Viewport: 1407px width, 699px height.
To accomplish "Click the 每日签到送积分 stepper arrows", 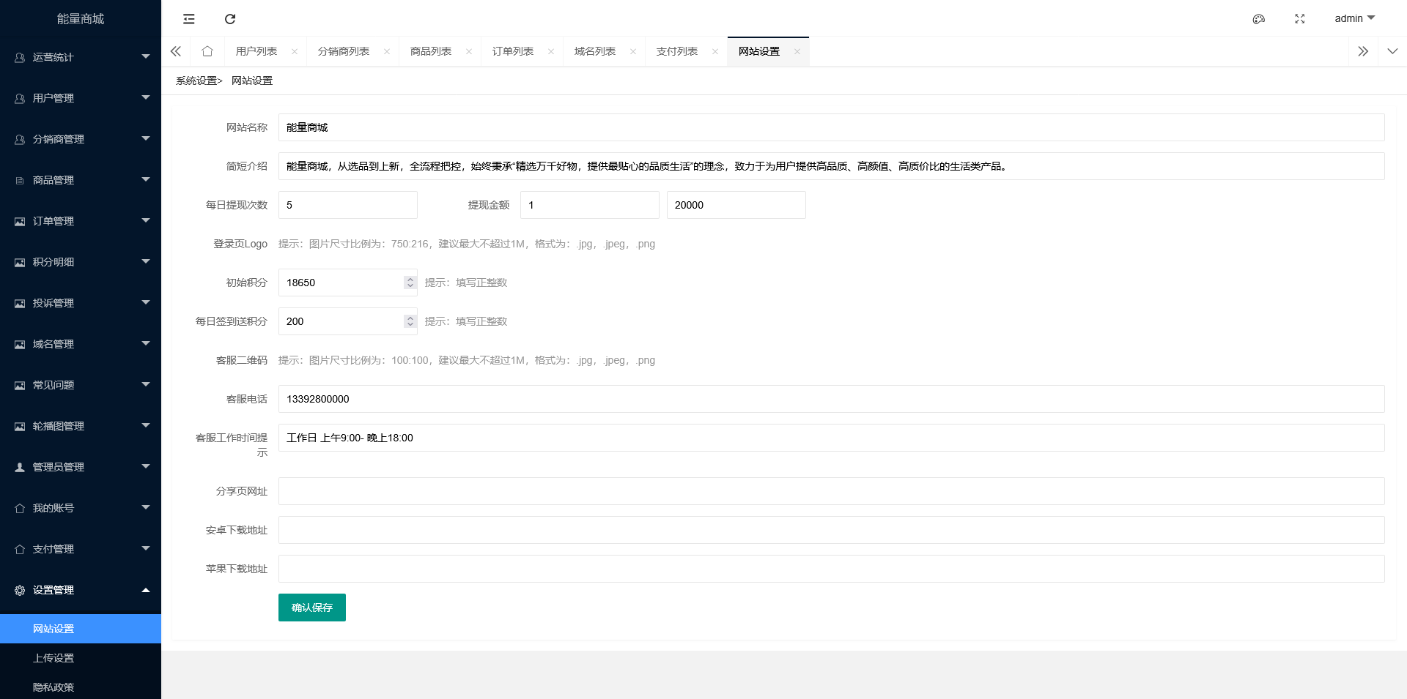I will (x=410, y=321).
